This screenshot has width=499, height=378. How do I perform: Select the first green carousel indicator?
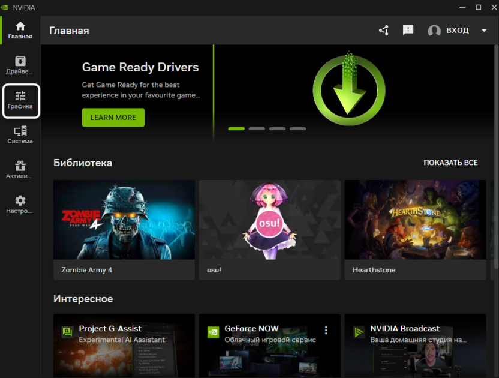[236, 128]
